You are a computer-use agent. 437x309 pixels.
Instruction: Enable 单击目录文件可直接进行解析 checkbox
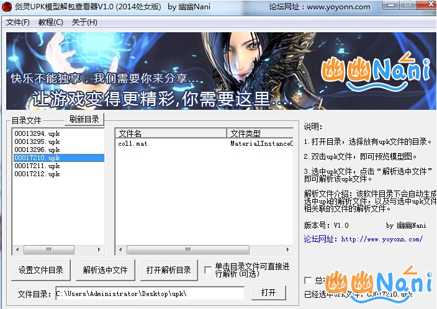click(x=208, y=270)
